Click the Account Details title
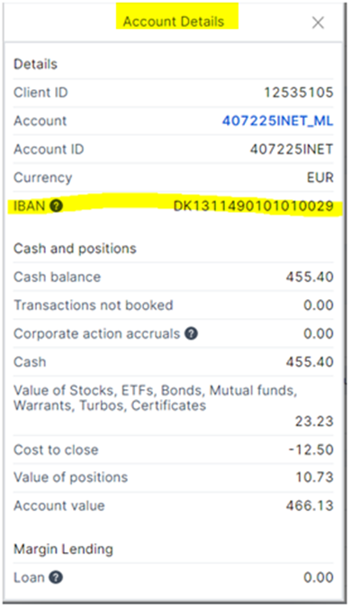Screen dimensions: 352x608 coord(173,22)
